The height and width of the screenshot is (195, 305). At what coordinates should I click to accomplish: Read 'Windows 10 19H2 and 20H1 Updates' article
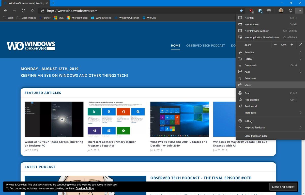tap(179, 144)
